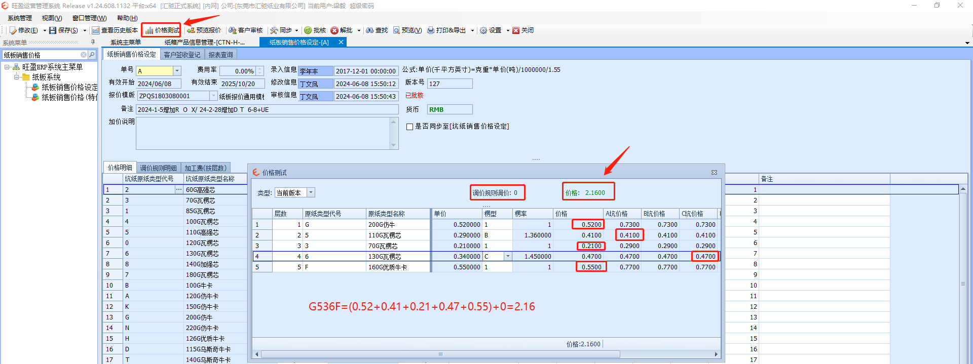Click the 修改(E) edit toolbar icon

click(x=14, y=30)
